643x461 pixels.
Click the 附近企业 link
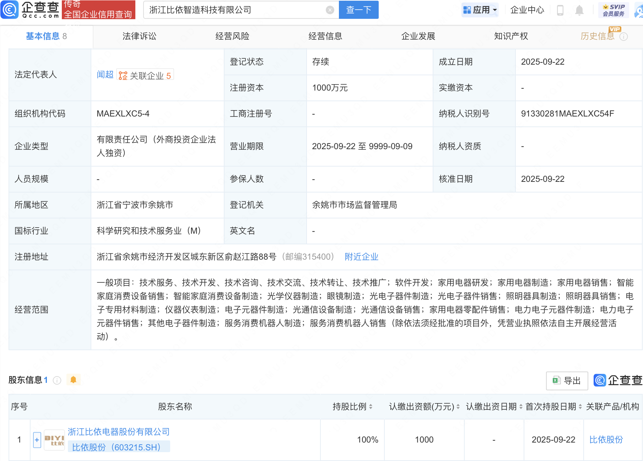(x=361, y=257)
